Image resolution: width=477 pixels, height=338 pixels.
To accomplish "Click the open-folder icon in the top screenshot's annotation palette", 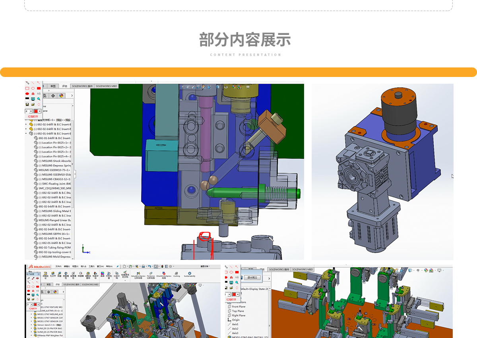I will [33, 104].
